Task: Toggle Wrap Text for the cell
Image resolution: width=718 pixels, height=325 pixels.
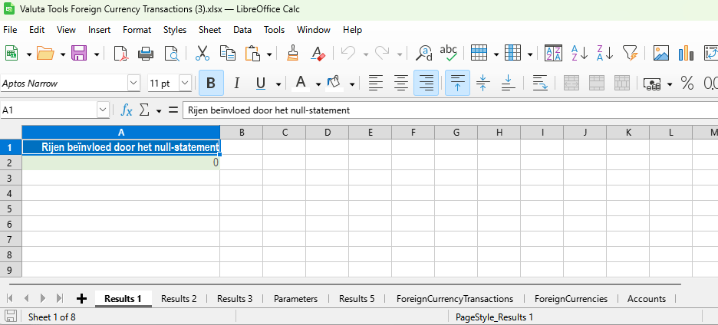Action: (540, 83)
